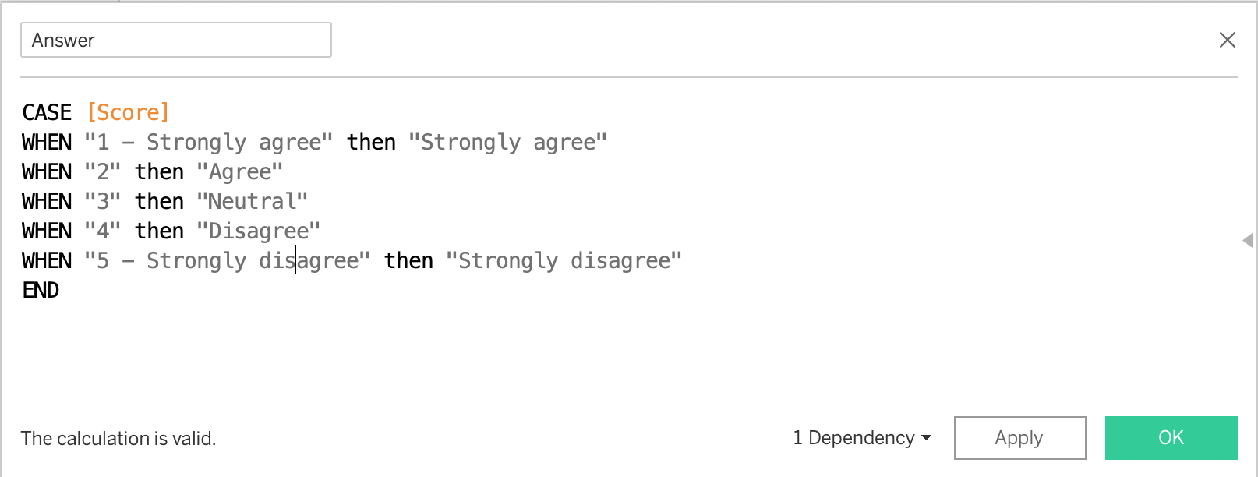The width and height of the screenshot is (1258, 477).
Task: Expand the function reference side arrow
Action: click(x=1247, y=240)
